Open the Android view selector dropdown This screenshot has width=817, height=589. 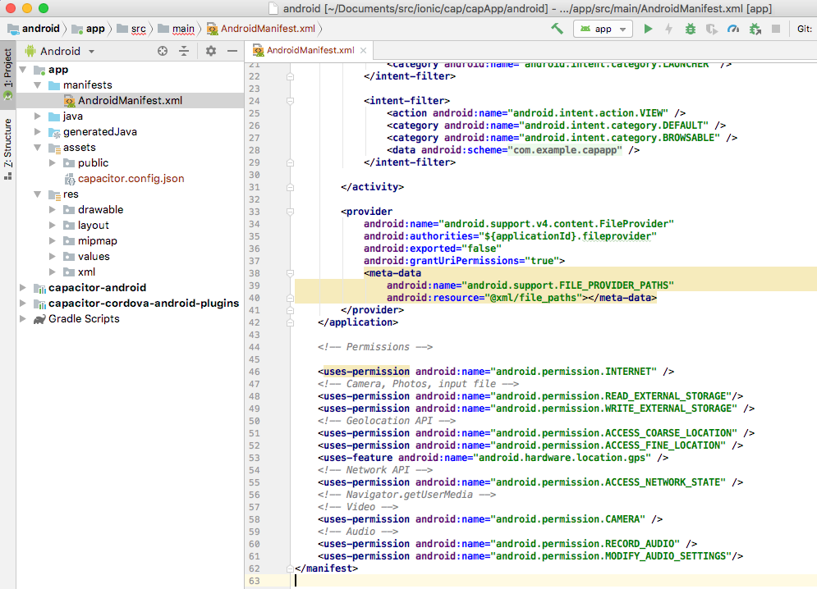59,51
